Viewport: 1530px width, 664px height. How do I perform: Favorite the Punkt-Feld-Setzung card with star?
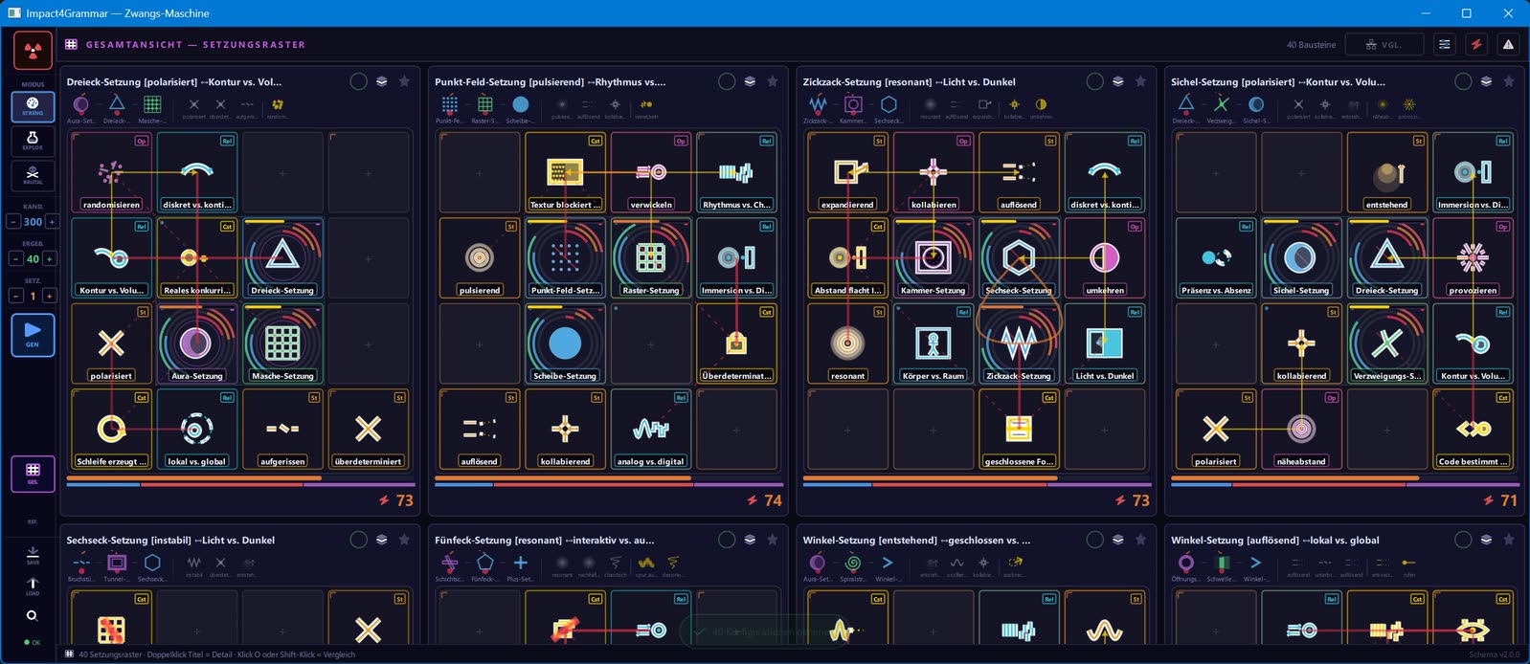click(x=773, y=81)
